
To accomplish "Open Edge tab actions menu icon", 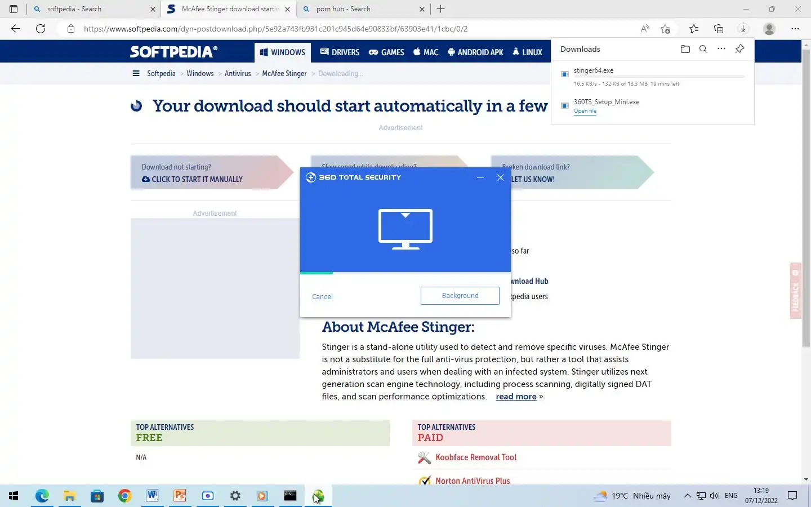I will pyautogui.click(x=14, y=9).
